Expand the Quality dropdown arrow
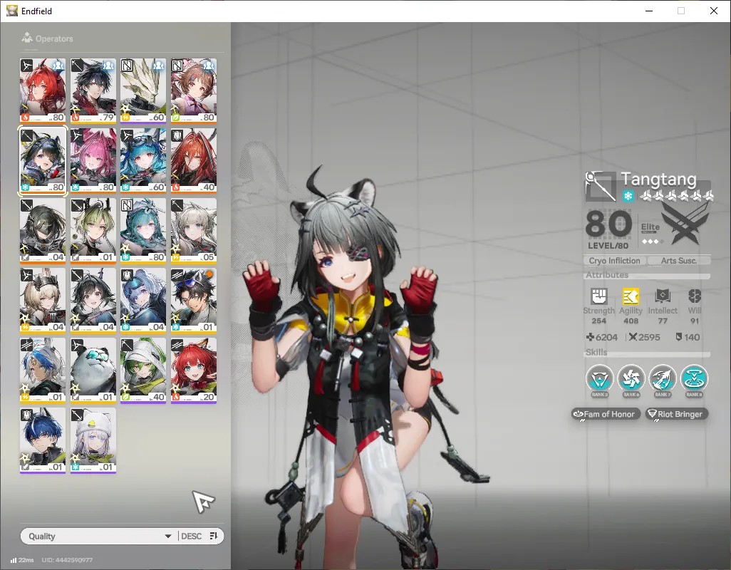The width and height of the screenshot is (731, 570). point(168,537)
